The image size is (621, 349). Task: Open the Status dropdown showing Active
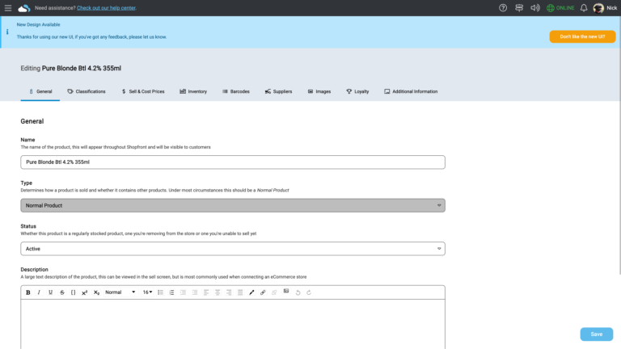pos(232,249)
